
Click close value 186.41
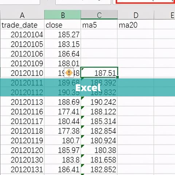63,169
